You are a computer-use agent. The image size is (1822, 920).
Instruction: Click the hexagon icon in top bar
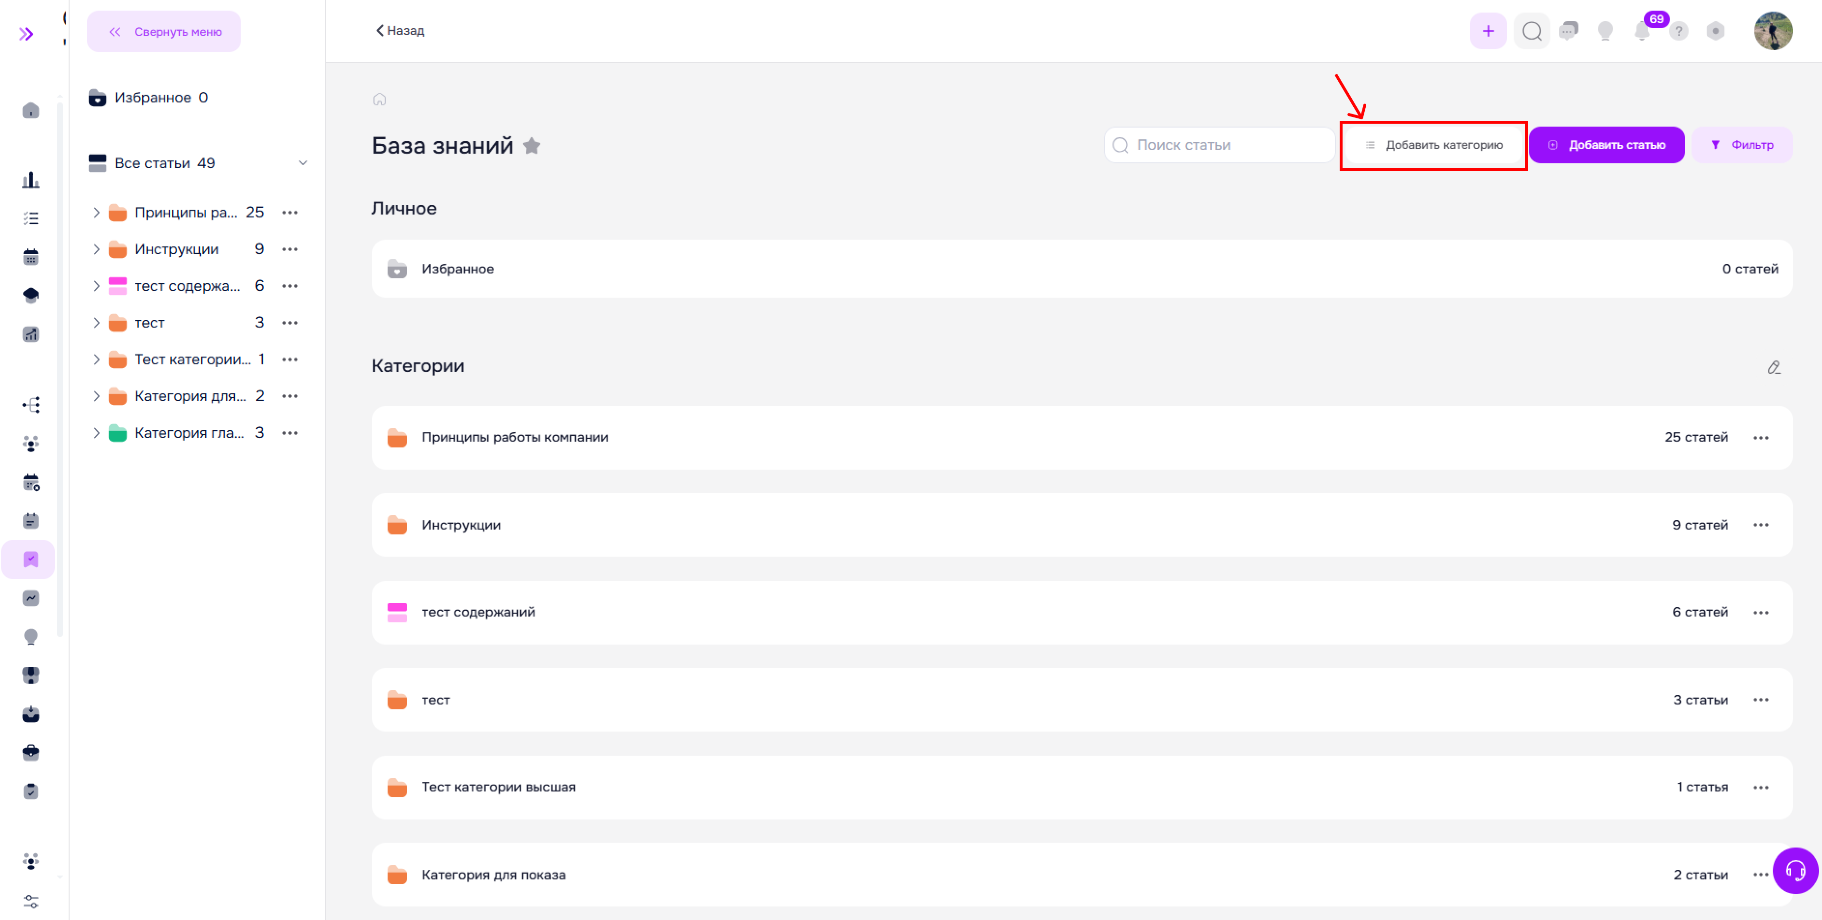click(x=1715, y=31)
